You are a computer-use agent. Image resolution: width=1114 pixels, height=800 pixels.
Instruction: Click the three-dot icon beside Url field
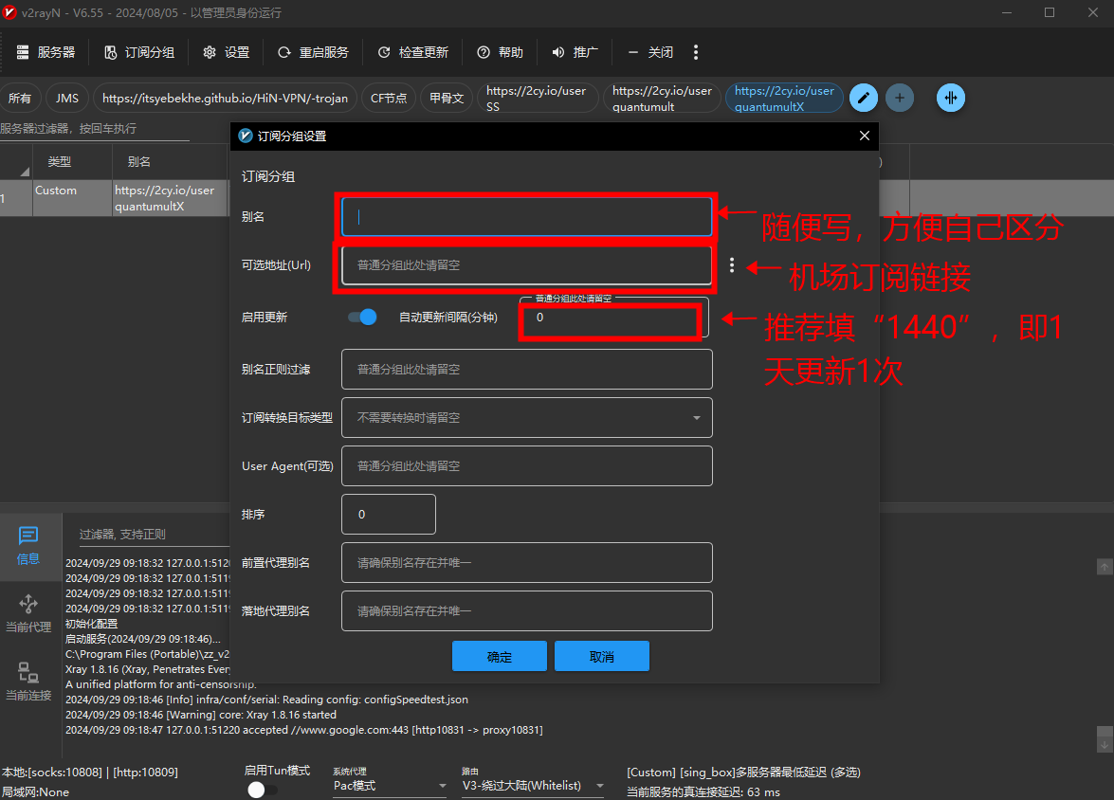[731, 265]
